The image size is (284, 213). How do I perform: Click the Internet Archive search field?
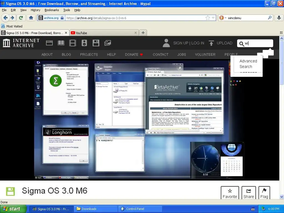click(x=255, y=43)
